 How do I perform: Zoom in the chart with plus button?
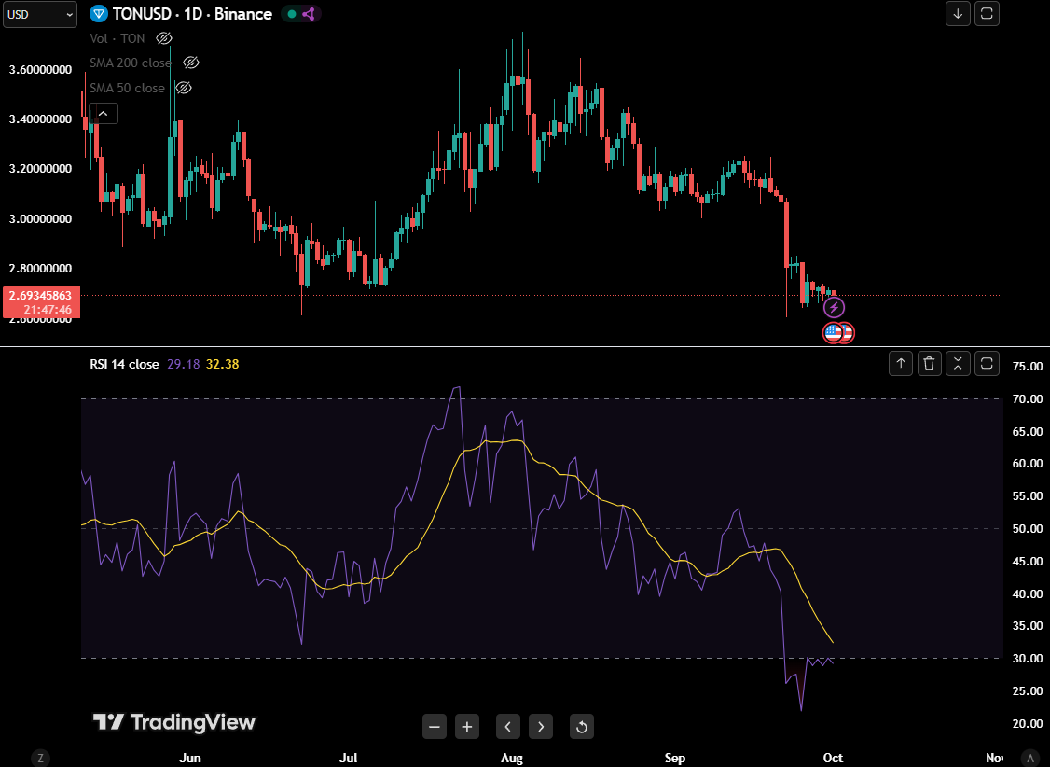pos(467,726)
